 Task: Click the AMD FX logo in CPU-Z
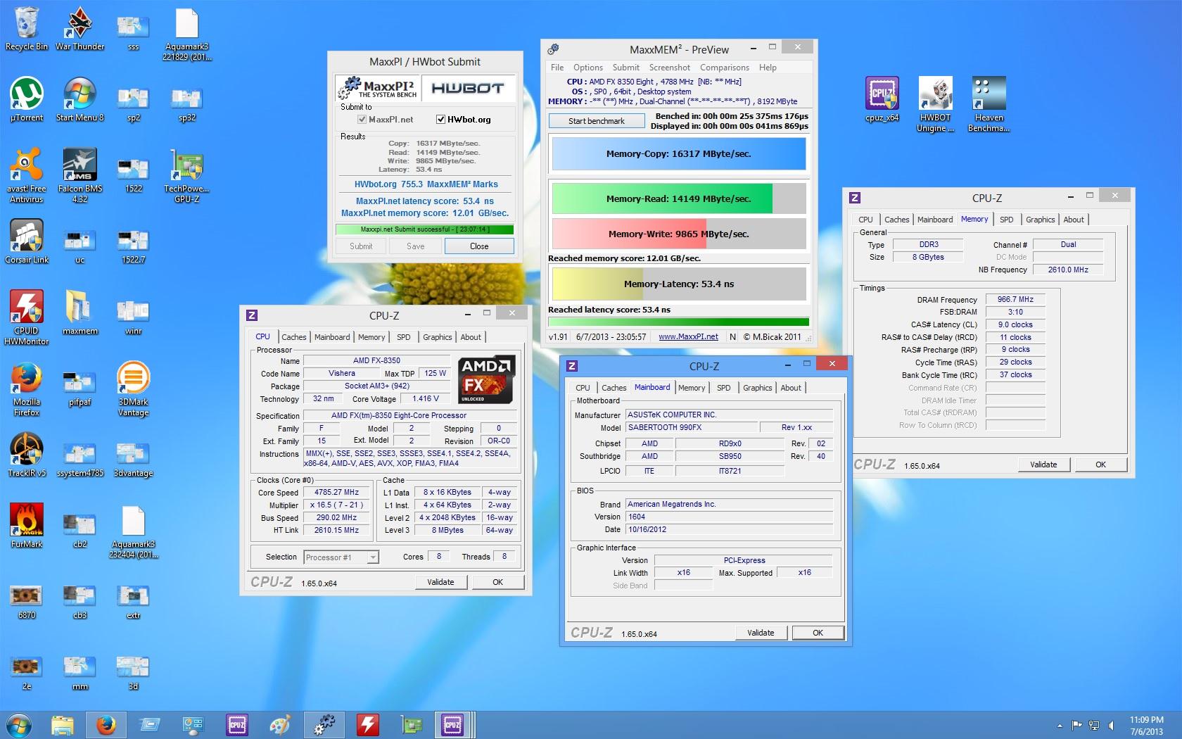pyautogui.click(x=487, y=379)
